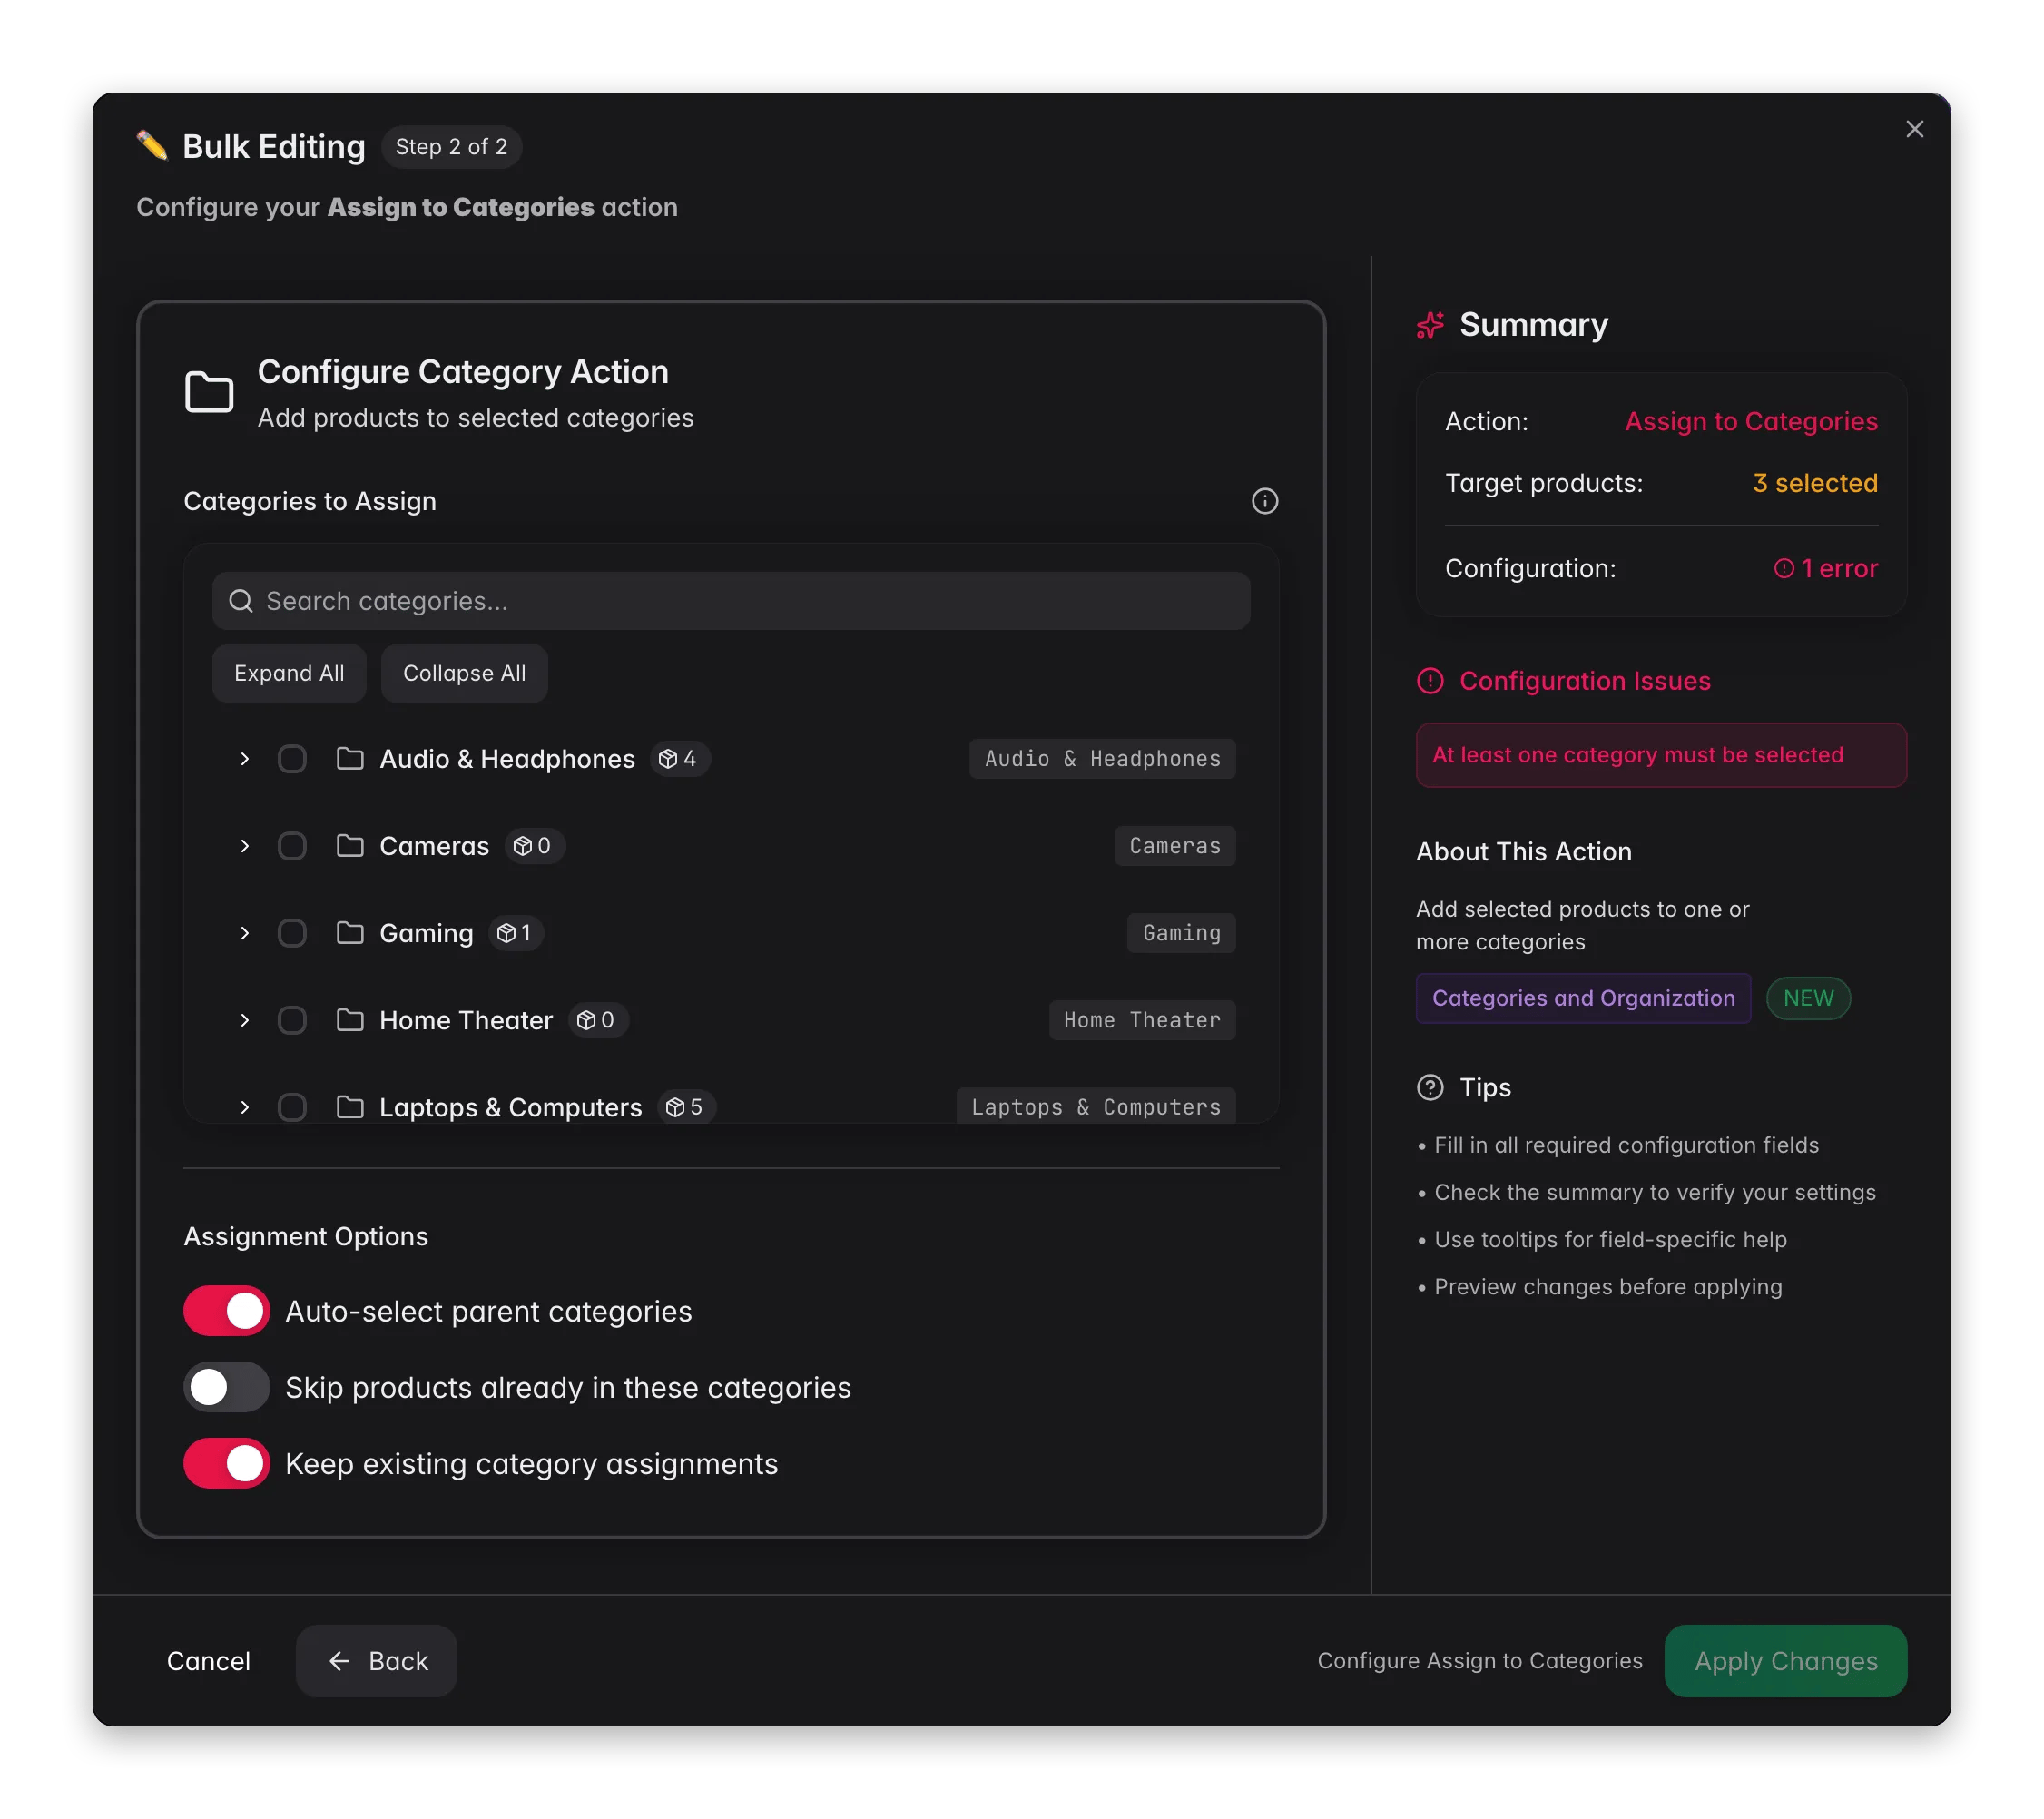Viewport: 2044px width, 1819px height.
Task: Expand the Cameras tree node
Action: pyautogui.click(x=244, y=845)
